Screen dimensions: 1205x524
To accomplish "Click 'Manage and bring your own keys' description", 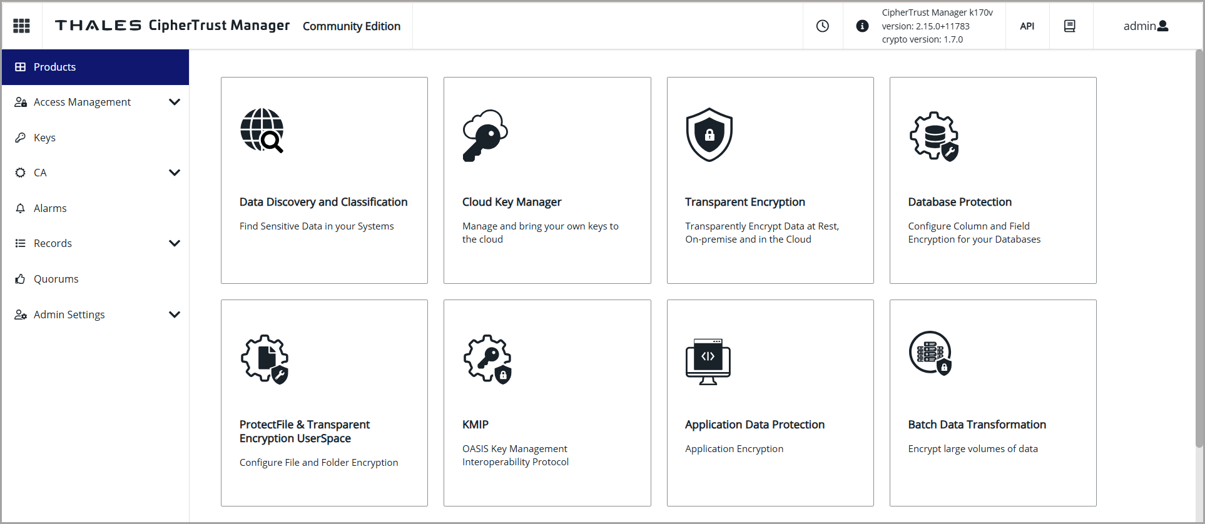I will (541, 233).
